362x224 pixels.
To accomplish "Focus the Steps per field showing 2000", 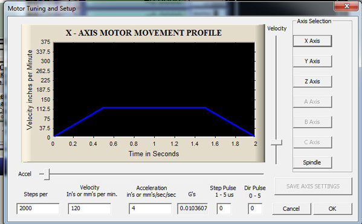I will pyautogui.click(x=38, y=208).
